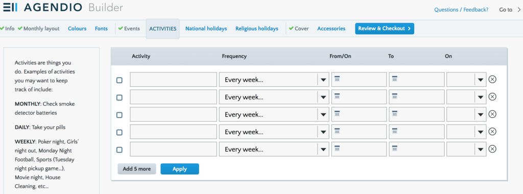This screenshot has height=194, width=523.
Task: Open calendar icon in third row From/On field
Action: click(337, 113)
